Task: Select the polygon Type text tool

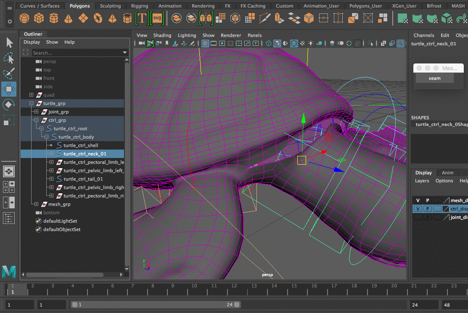Action: 142,18
